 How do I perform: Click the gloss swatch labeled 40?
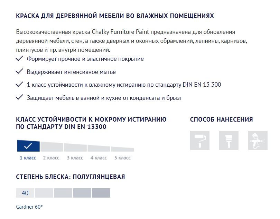25,193
